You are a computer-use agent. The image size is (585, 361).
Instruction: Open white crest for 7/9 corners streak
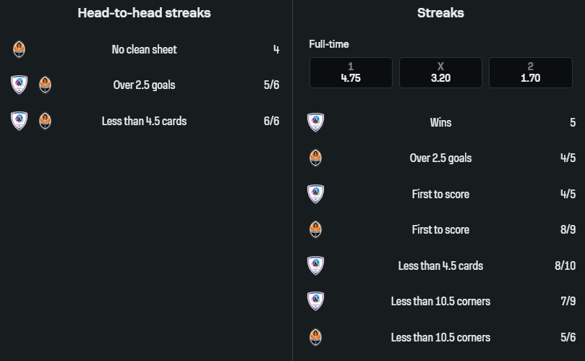(x=315, y=301)
